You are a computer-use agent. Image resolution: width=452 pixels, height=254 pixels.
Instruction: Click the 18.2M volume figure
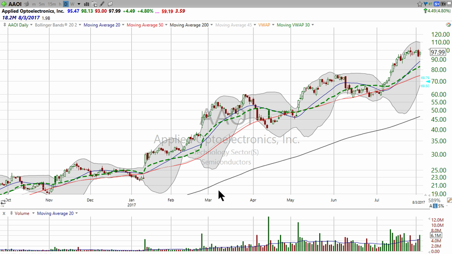click(x=8, y=17)
